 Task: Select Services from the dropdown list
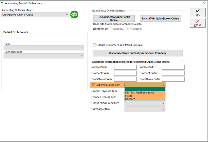(x=145, y=99)
